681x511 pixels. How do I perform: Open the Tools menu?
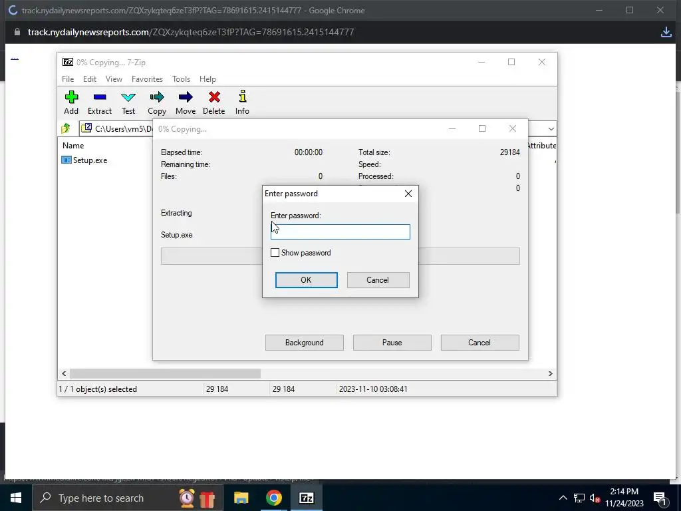[x=181, y=79]
